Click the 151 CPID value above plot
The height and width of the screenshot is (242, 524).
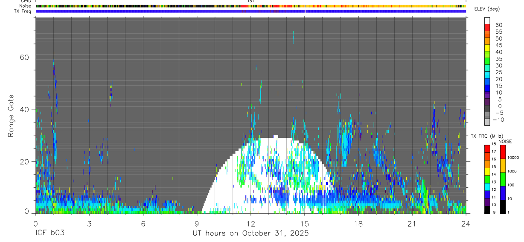pyautogui.click(x=251, y=1)
